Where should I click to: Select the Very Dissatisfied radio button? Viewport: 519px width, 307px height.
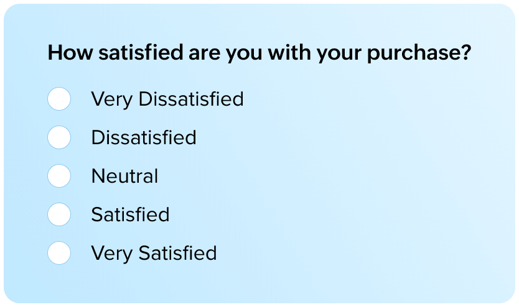point(59,99)
